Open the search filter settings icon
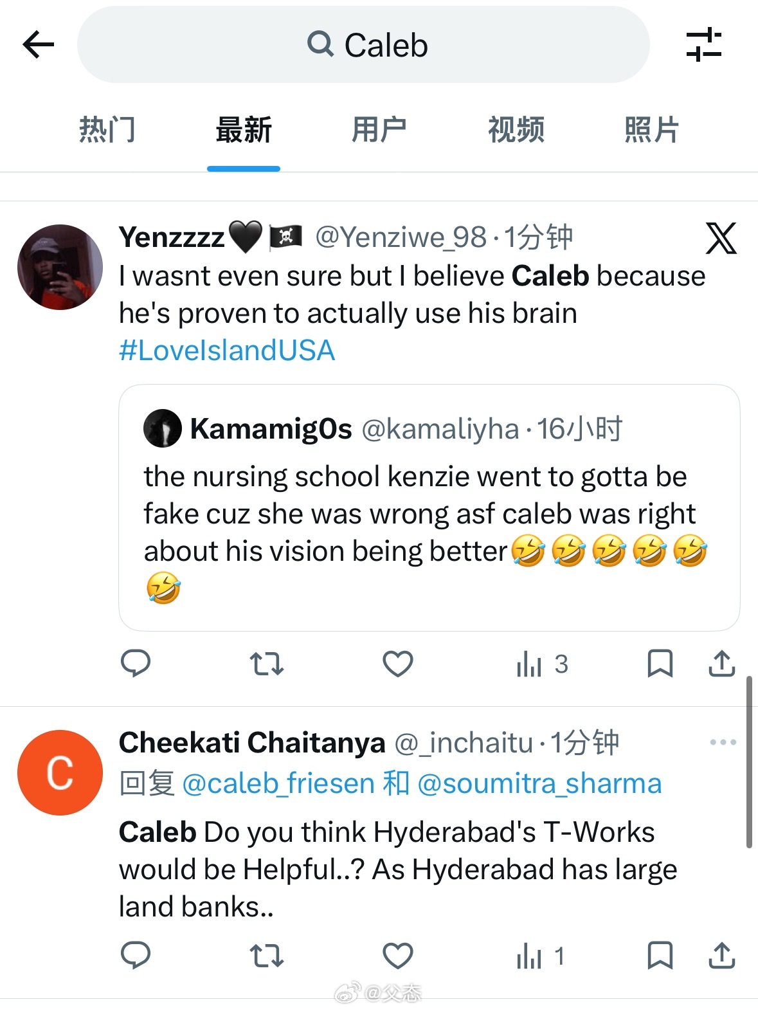 point(704,44)
